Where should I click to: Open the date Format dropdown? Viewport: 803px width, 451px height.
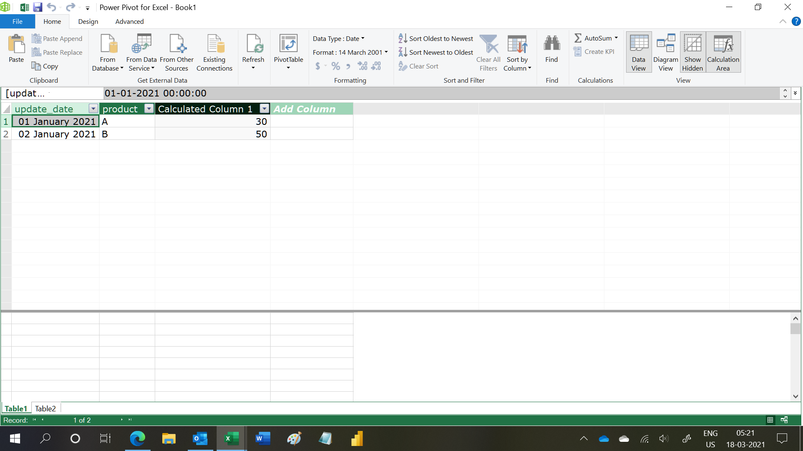click(x=350, y=52)
